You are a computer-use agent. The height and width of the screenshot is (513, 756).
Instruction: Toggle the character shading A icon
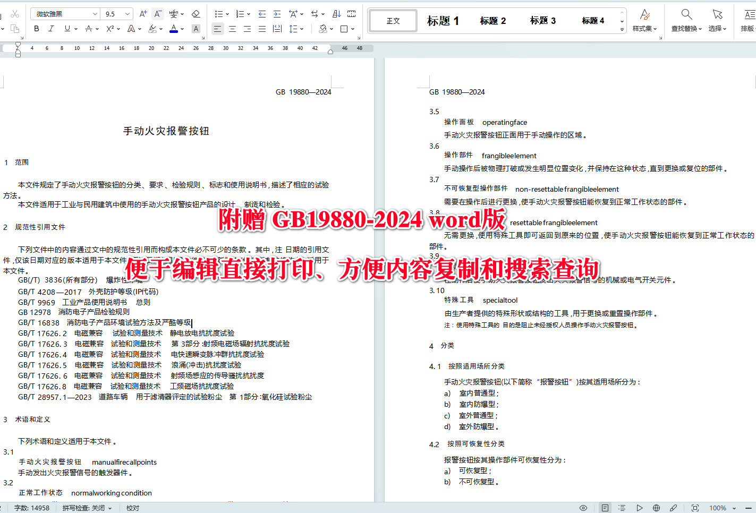coord(196,29)
